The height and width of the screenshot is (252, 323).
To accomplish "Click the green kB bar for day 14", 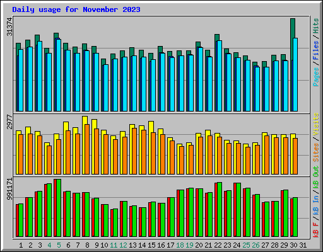I will (x=144, y=222).
